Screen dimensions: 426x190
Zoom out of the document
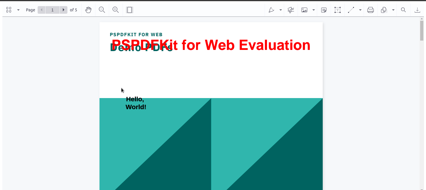102,10
